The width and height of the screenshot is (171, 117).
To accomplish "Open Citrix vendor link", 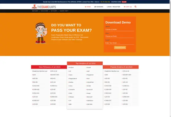I will (70, 93).
